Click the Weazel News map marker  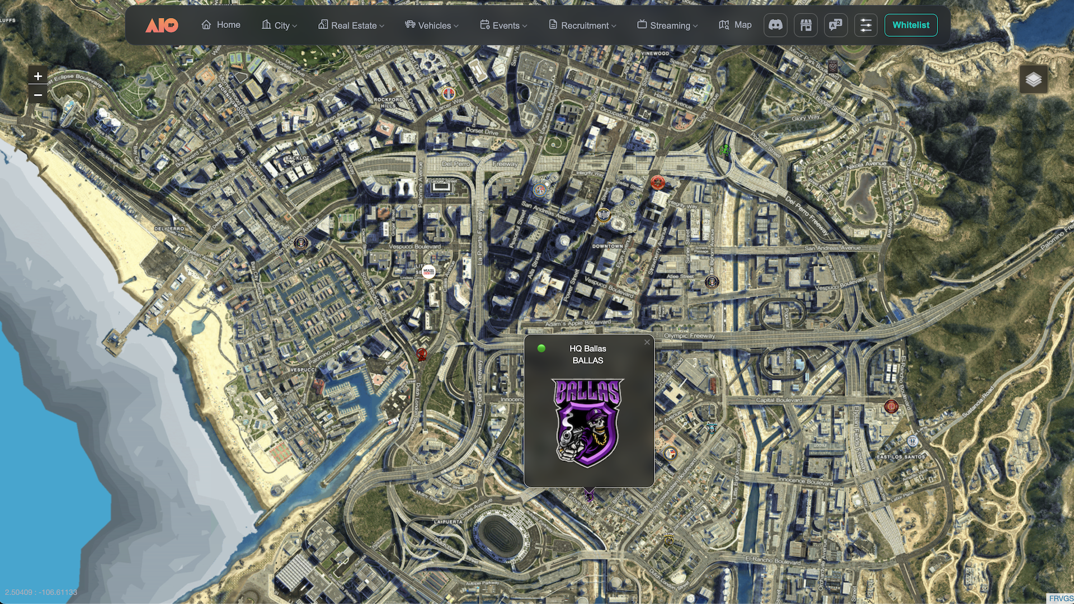tap(428, 272)
